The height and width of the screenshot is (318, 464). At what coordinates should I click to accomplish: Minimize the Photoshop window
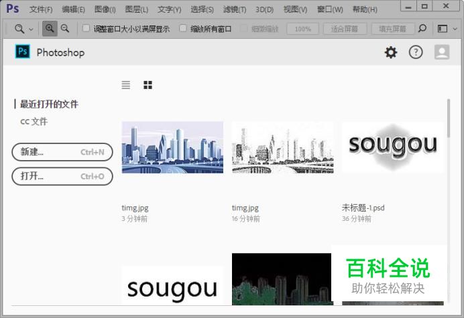[x=408, y=5]
